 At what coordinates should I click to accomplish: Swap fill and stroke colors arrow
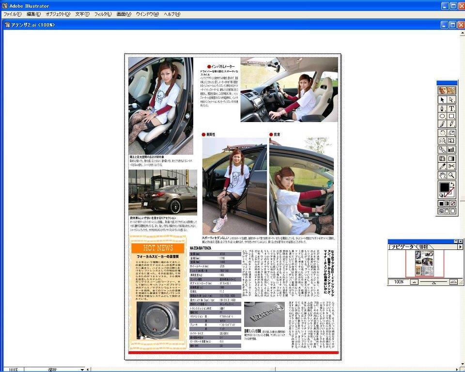(452, 184)
